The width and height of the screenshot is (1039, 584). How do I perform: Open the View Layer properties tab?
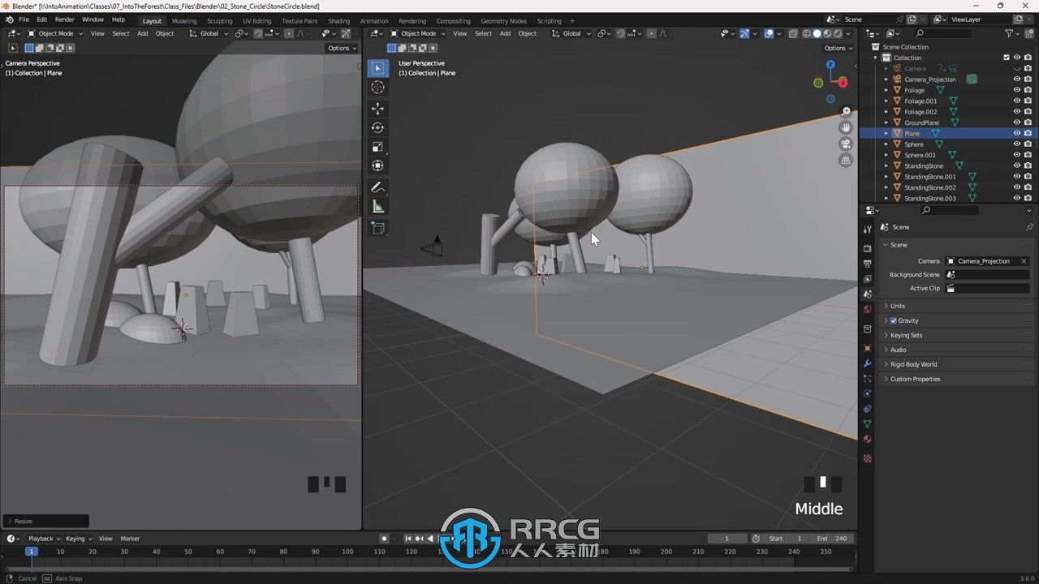[x=867, y=279]
